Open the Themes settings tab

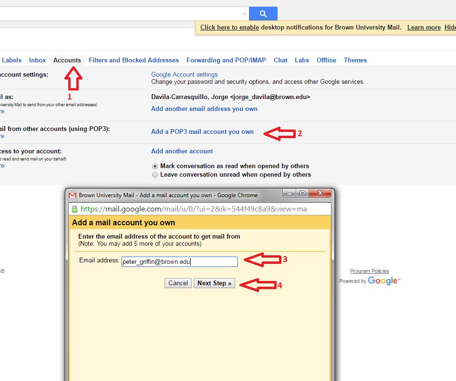point(355,60)
